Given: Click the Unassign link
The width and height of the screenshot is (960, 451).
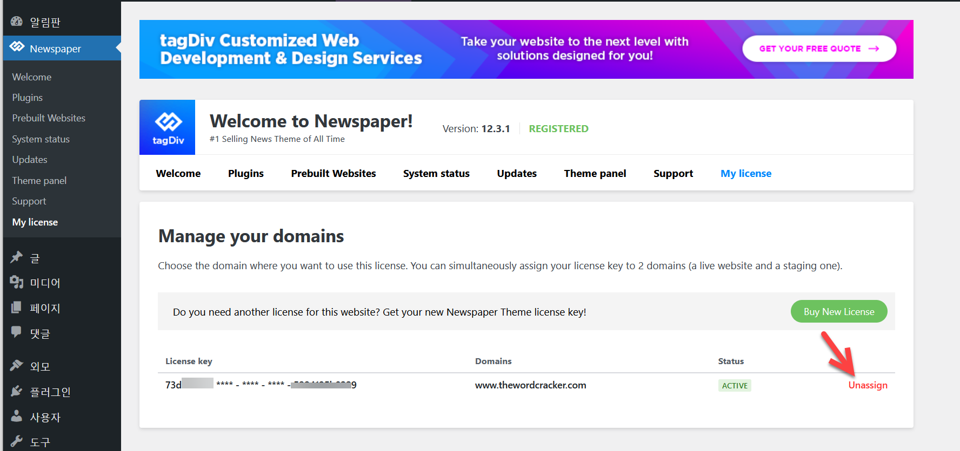Looking at the screenshot, I should click(868, 385).
